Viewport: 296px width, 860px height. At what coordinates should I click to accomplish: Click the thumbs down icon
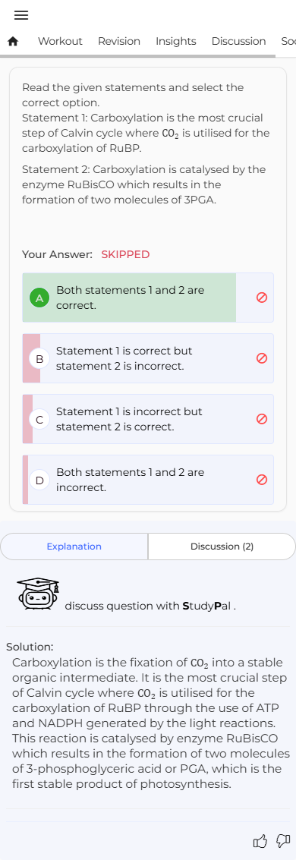tap(283, 841)
